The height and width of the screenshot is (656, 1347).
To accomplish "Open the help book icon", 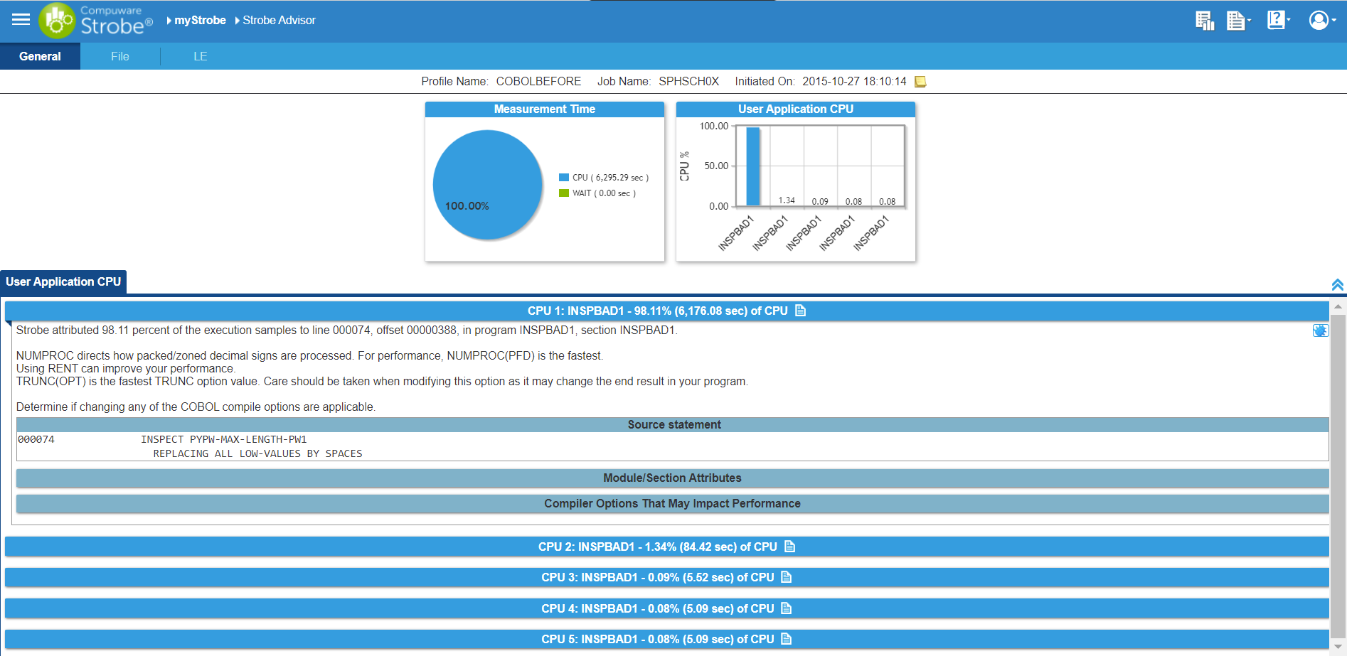I will [1275, 20].
